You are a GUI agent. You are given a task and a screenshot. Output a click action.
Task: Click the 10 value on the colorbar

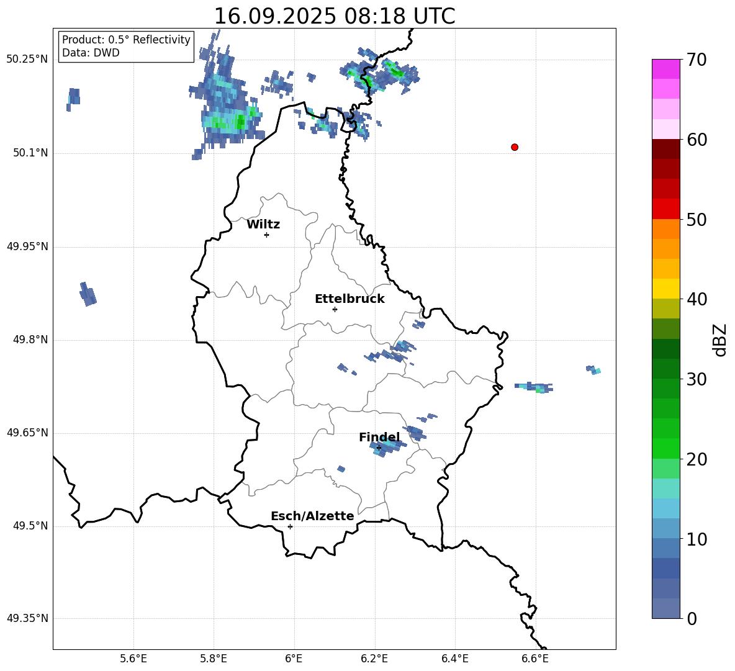697,539
